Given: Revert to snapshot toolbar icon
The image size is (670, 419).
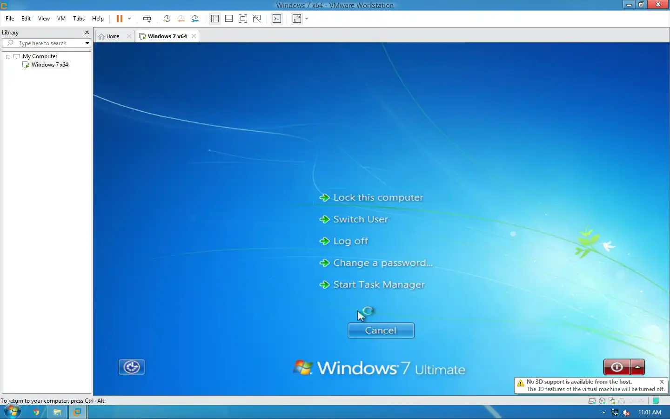Looking at the screenshot, I should 181,19.
